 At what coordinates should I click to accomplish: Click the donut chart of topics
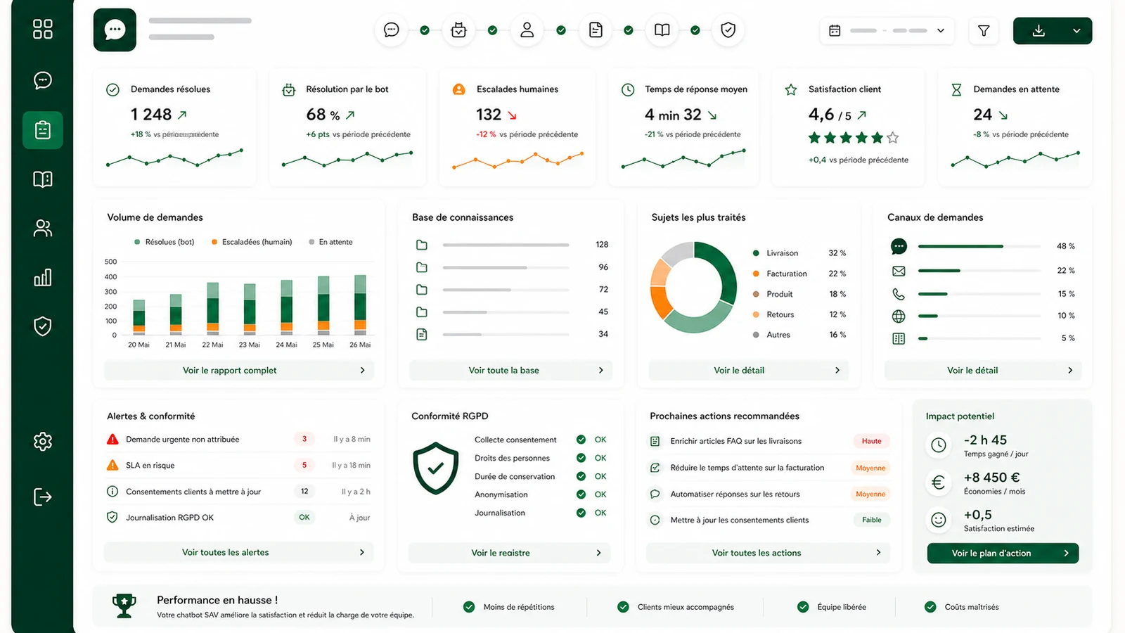[693, 287]
